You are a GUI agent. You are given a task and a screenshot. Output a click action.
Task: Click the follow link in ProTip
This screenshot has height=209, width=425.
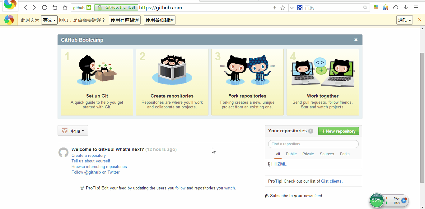click(x=180, y=188)
